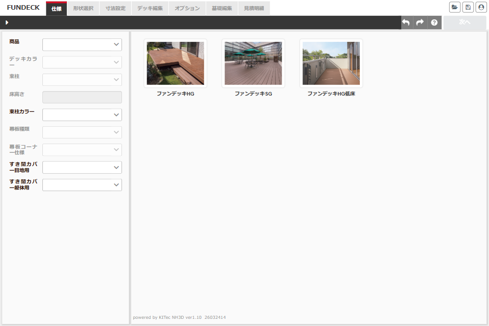Select the ファンデッキSG thumbnail
Viewport: 489px width, 326px height.
(253, 63)
